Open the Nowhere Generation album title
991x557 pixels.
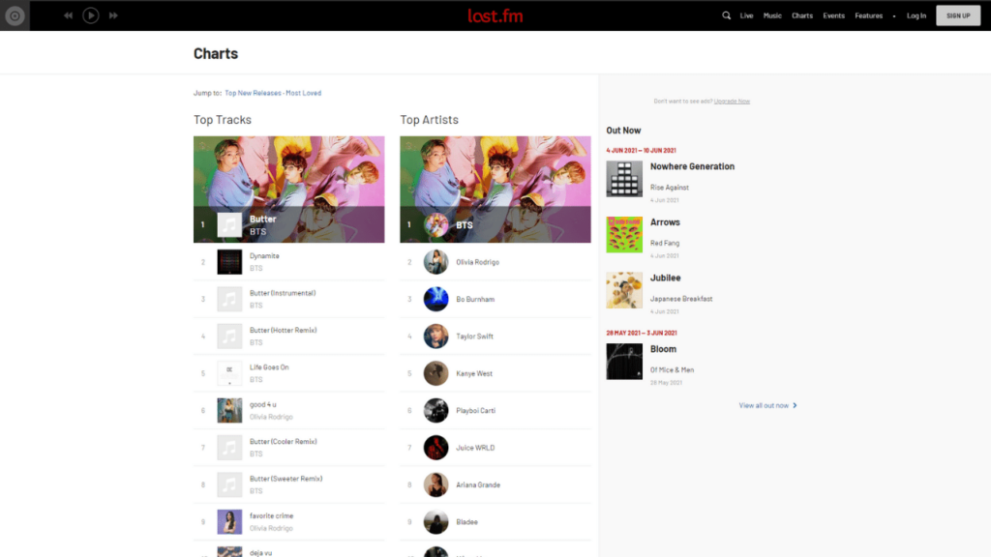[x=692, y=166]
